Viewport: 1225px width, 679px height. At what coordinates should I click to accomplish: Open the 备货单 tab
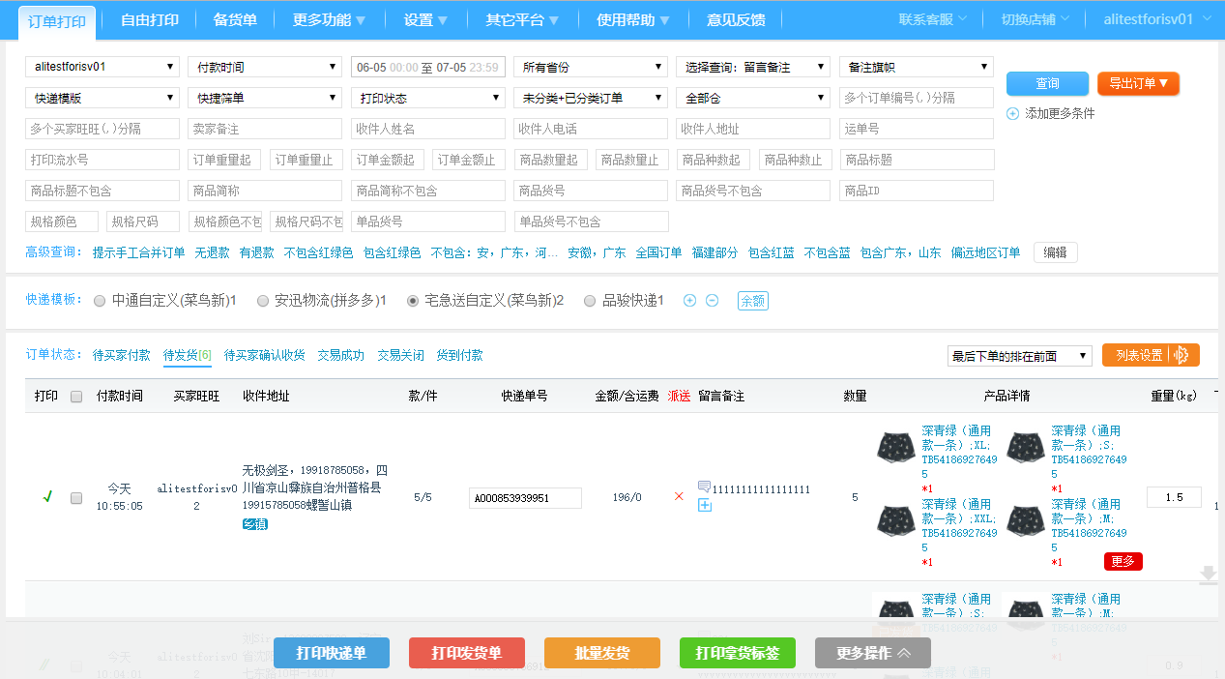click(x=235, y=19)
